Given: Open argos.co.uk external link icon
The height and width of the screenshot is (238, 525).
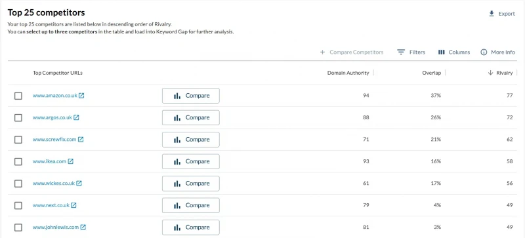Looking at the screenshot, I should pyautogui.click(x=76, y=118).
